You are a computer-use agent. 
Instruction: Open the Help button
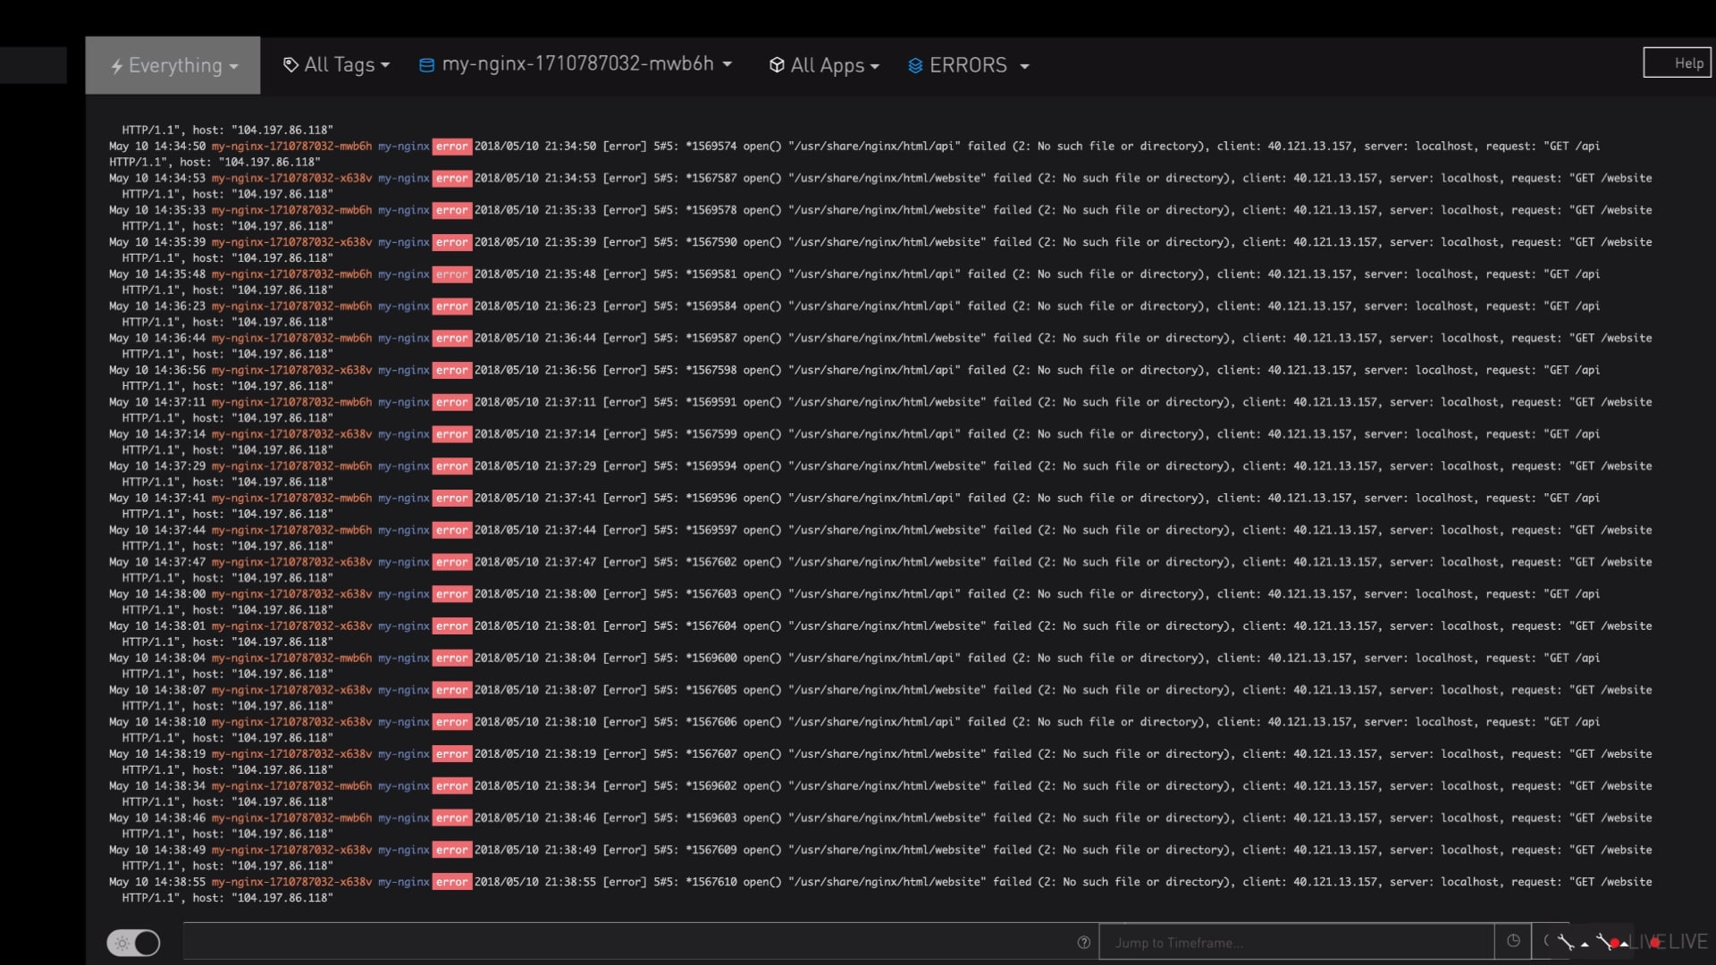pyautogui.click(x=1678, y=63)
